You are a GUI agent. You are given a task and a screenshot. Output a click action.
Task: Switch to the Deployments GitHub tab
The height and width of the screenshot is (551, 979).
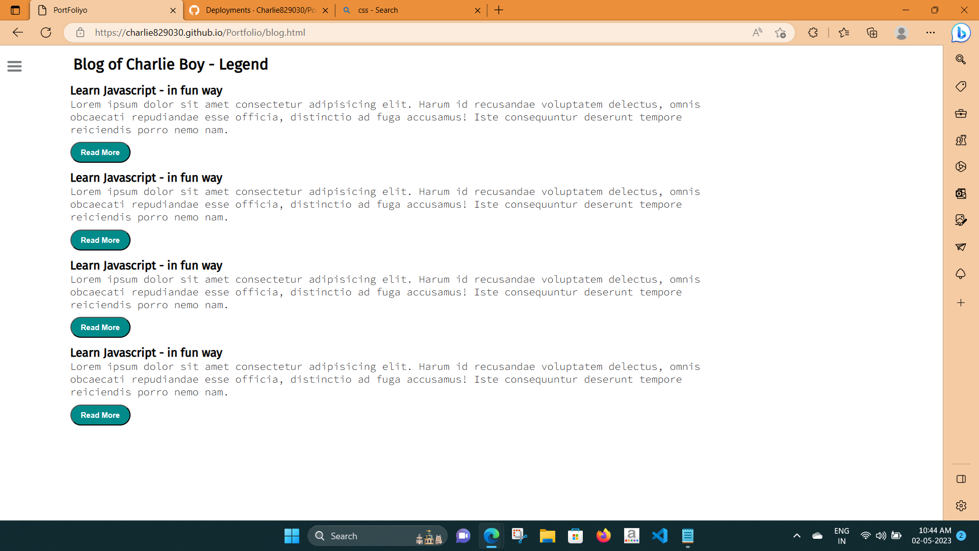point(259,10)
